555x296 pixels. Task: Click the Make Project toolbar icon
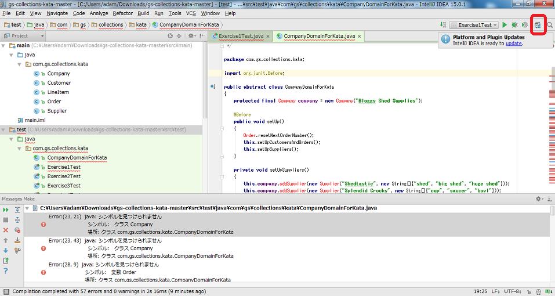443,25
